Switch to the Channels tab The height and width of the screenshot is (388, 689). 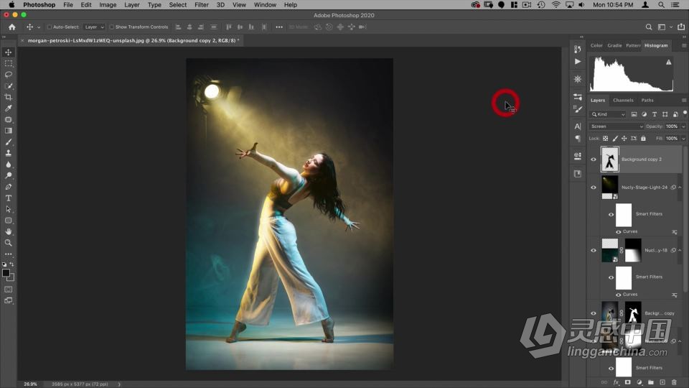623,100
